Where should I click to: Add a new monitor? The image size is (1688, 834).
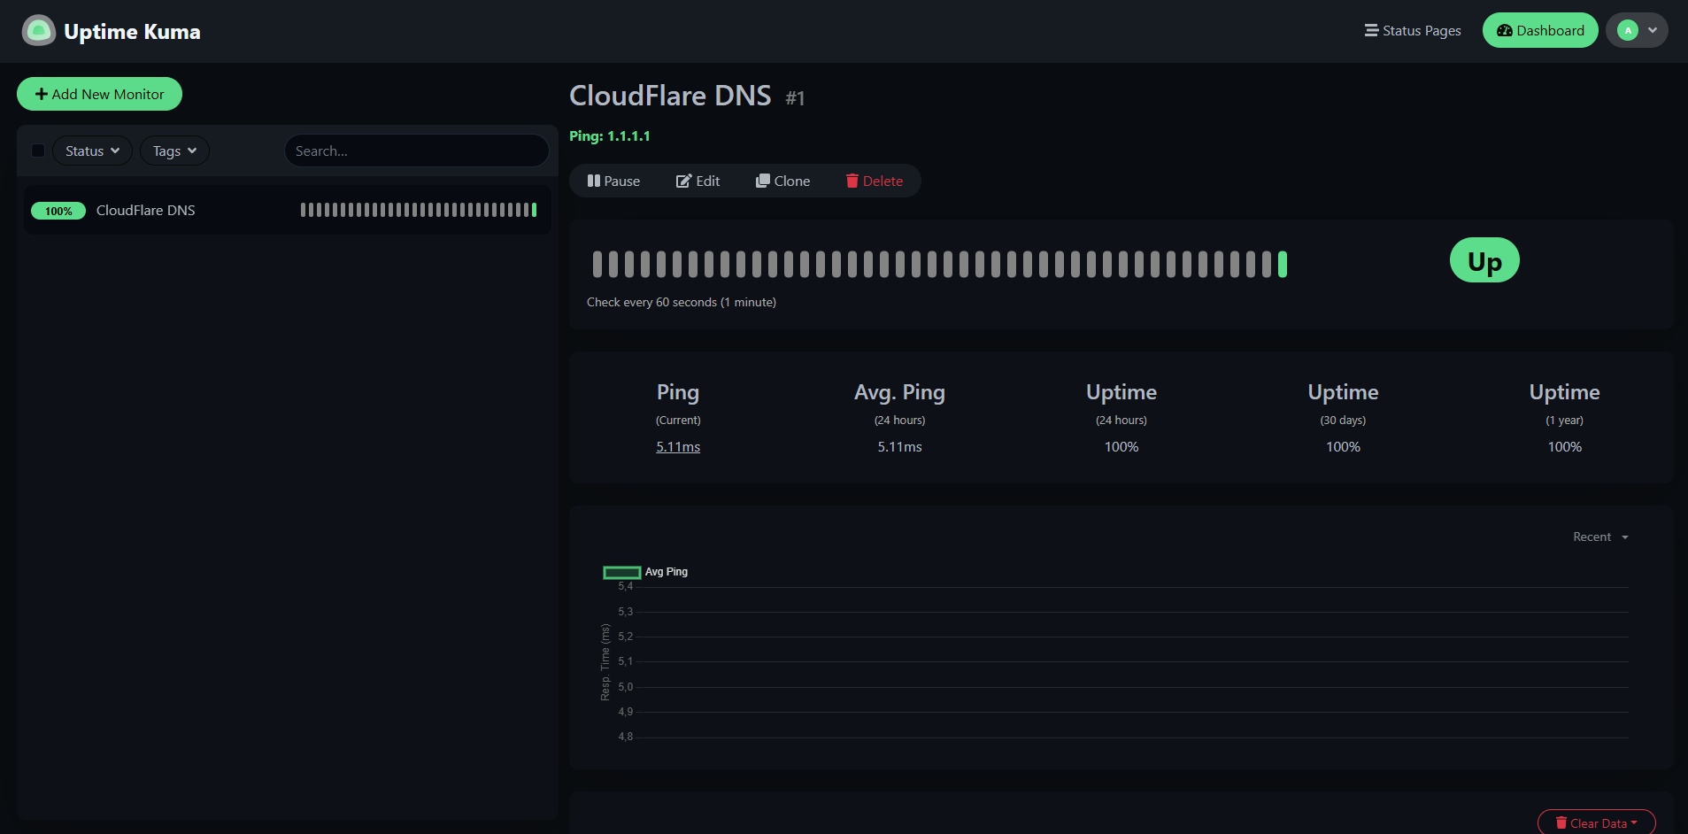pos(99,94)
